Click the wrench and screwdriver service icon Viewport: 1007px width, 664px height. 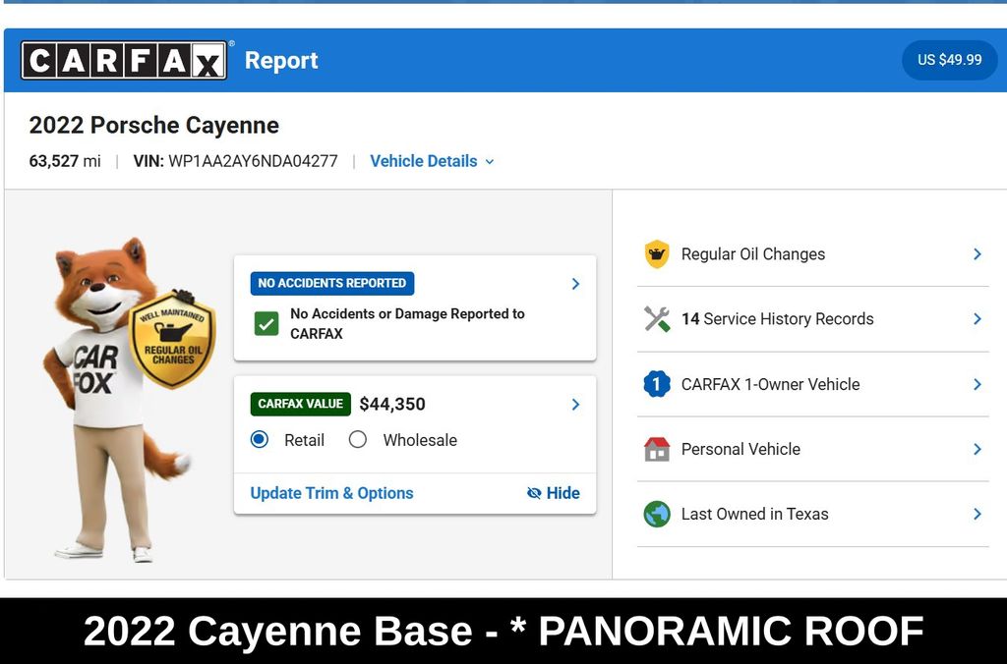[x=657, y=319]
